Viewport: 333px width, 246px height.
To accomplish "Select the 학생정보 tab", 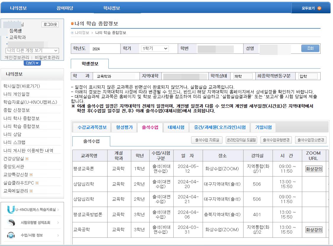I will [x=90, y=64].
